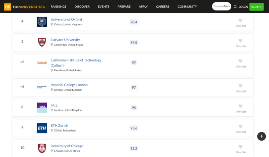Expand the Community navigation menu
269x157 pixels.
(187, 7)
